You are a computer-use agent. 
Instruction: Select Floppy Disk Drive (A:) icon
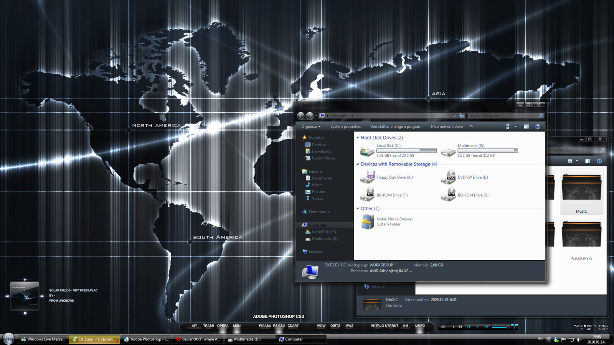point(367,177)
